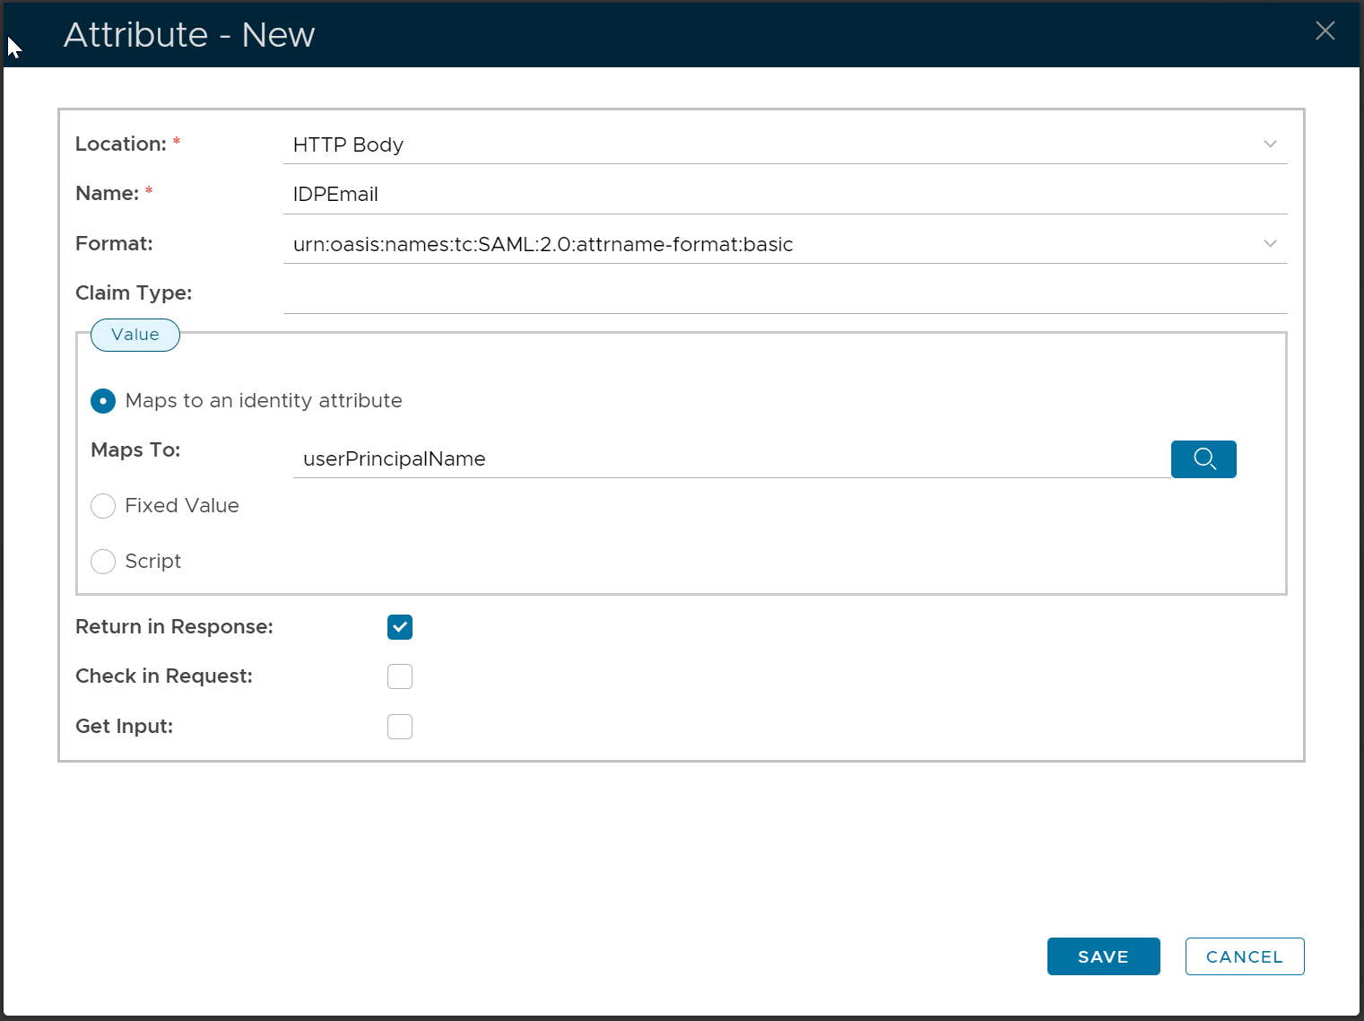
Task: Choose the Fixed Value radio option
Action: [x=103, y=506]
